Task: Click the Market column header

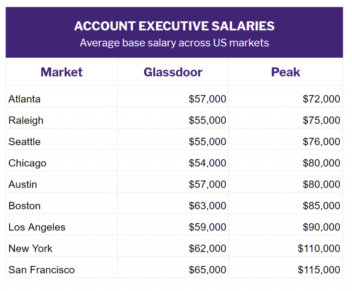Action: (x=62, y=72)
